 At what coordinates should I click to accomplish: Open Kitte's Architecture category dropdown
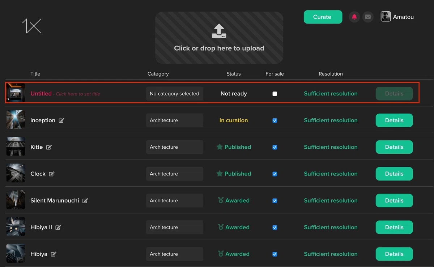tap(175, 147)
